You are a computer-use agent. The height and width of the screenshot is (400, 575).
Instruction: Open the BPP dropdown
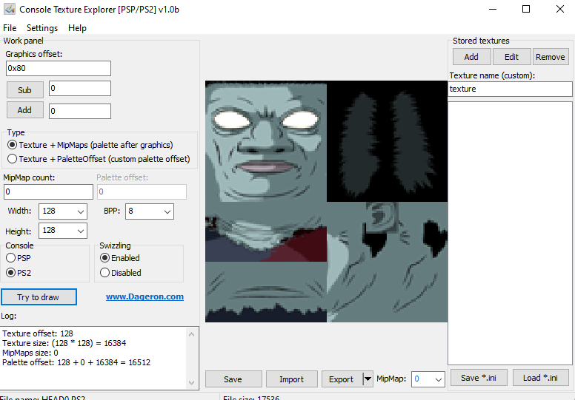149,211
